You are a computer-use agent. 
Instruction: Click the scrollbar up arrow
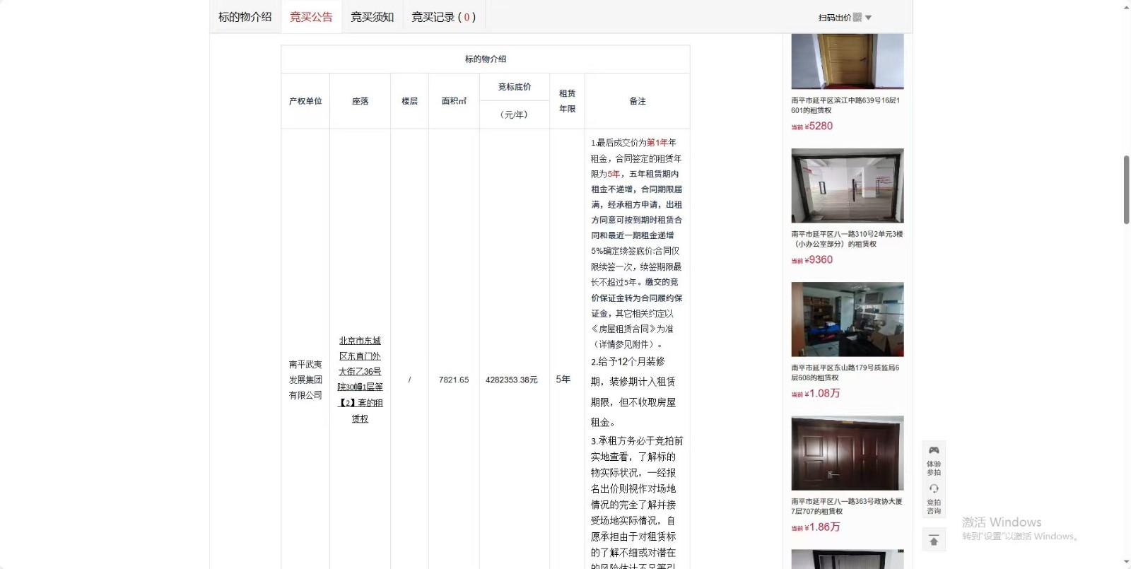pos(1126,6)
